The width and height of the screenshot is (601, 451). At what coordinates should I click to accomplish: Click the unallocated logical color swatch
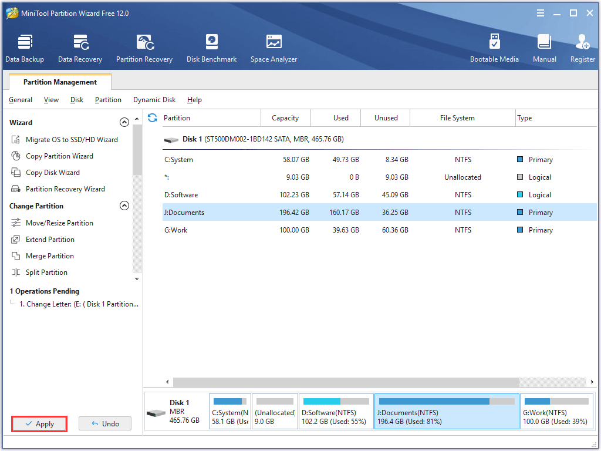520,177
